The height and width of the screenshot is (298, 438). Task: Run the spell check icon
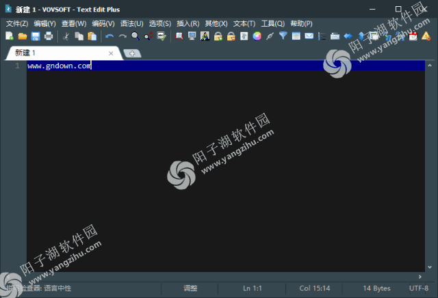click(x=162, y=36)
